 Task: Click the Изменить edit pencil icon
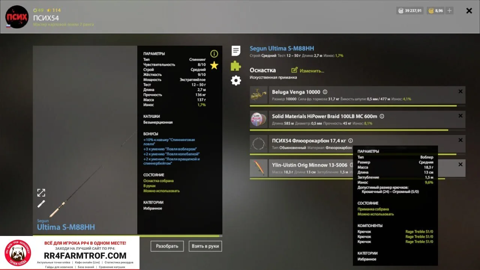point(294,70)
